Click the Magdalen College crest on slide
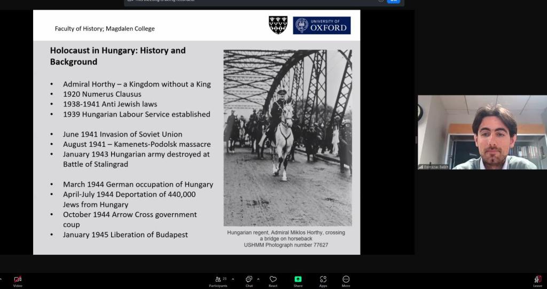The width and height of the screenshot is (547, 289). [278, 25]
